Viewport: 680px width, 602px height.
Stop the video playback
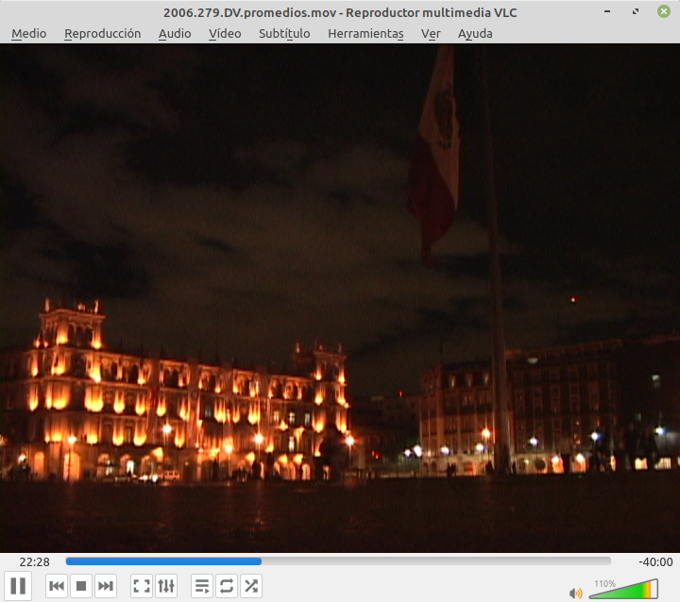81,586
